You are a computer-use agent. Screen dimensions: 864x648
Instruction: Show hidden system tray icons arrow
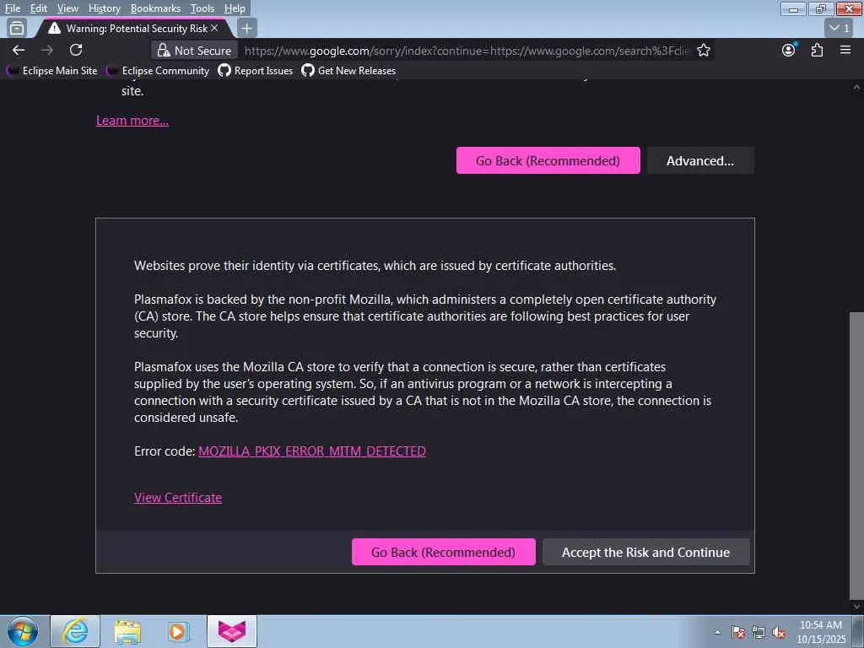[717, 633]
